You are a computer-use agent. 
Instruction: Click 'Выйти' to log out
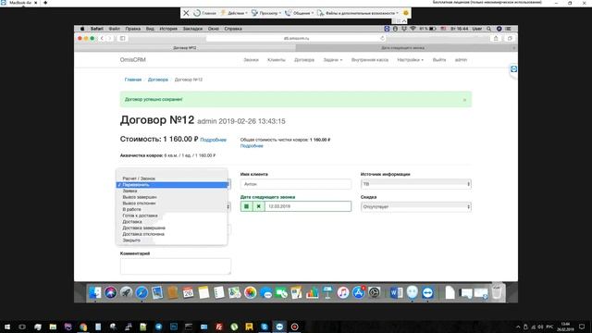(x=439, y=59)
